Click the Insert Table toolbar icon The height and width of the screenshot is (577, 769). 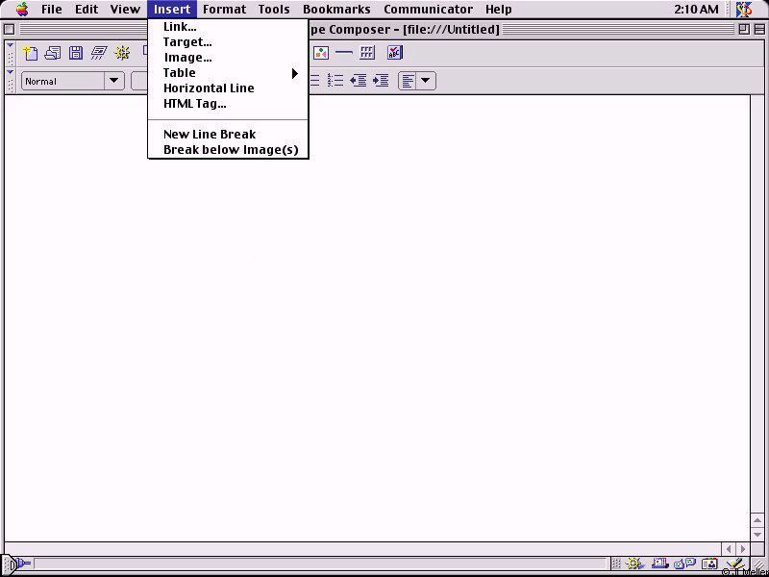[x=367, y=53]
